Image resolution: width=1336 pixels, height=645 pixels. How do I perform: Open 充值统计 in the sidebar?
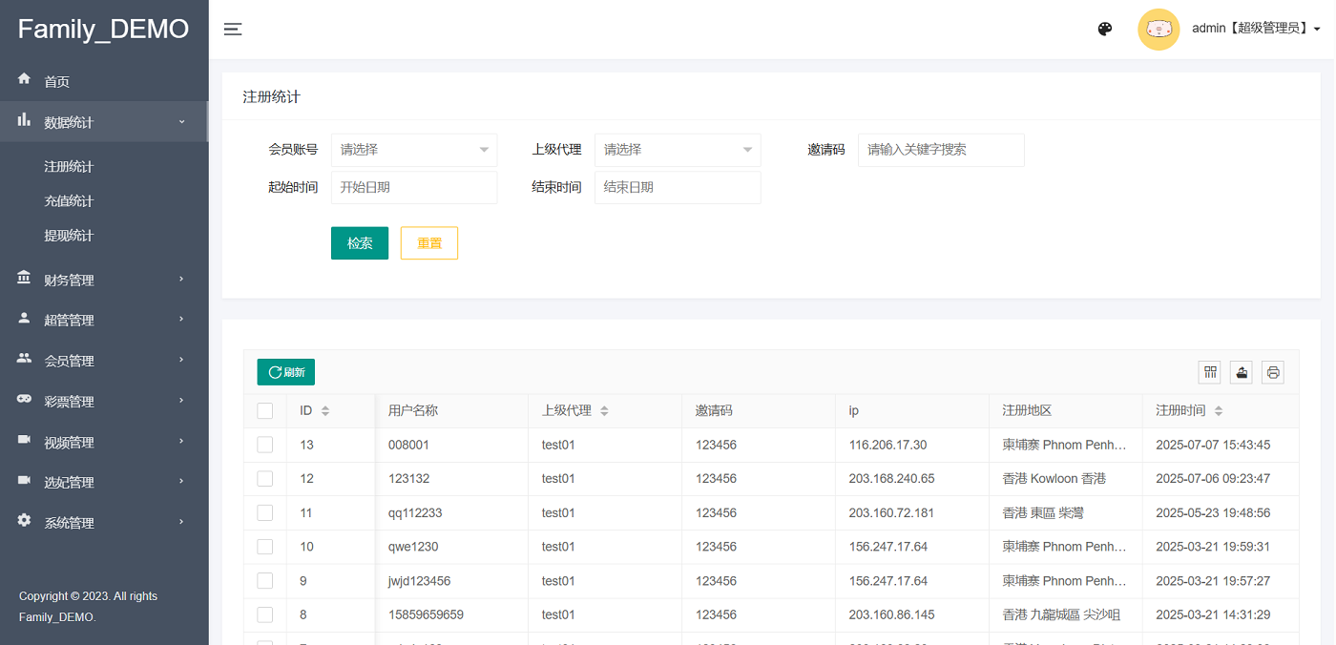(x=69, y=201)
